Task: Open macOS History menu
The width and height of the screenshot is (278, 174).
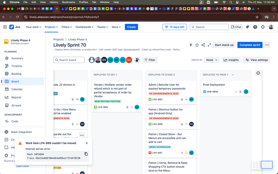Action: click(54, 2)
